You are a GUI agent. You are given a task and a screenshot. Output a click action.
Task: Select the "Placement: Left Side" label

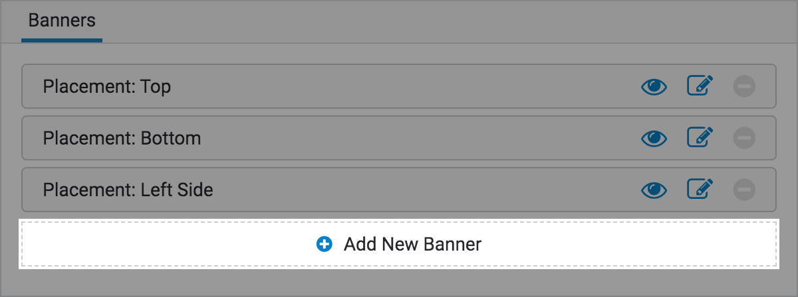click(128, 190)
